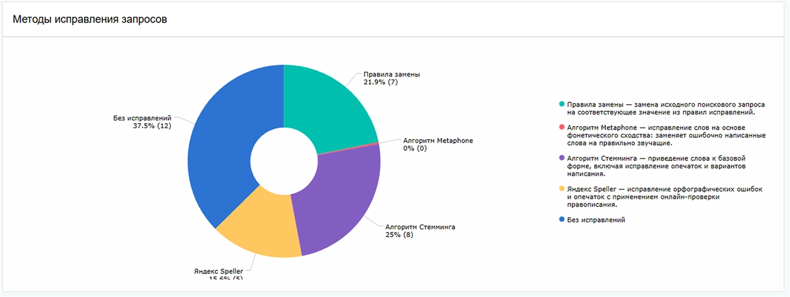
Task: Click the "Без исправлений 37.5% (12)" data label
Action: 146,121
